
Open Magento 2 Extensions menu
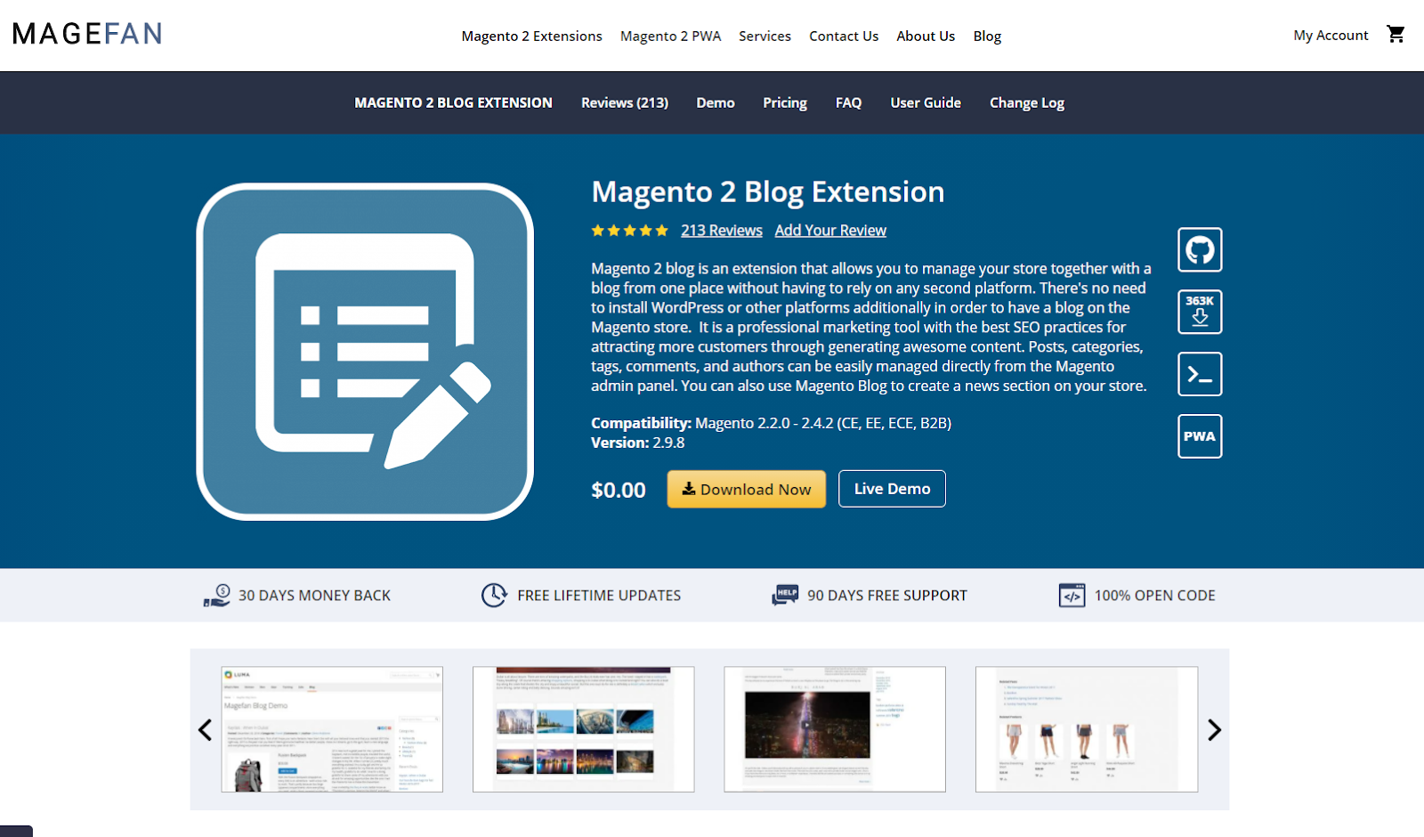point(531,37)
